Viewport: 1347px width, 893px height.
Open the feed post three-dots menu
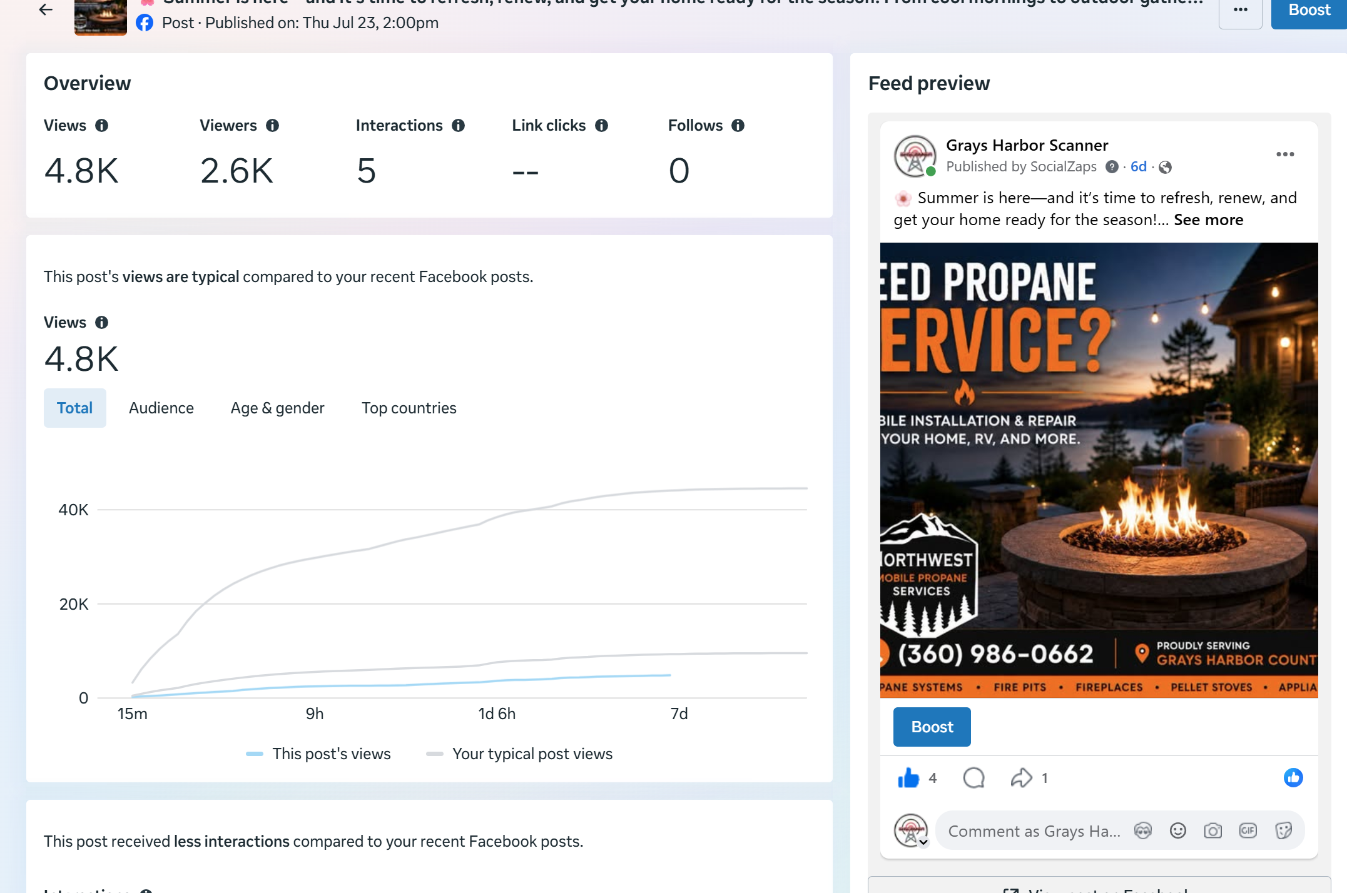click(1285, 154)
